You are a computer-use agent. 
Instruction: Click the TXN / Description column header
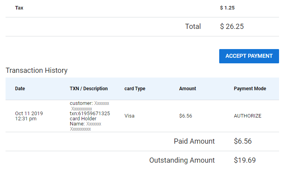tap(89, 89)
